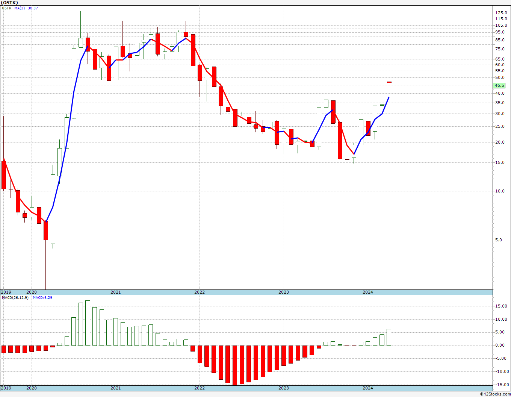Click the 125.0 price axis label
This screenshot has height=397, width=511.
pyautogui.click(x=501, y=13)
